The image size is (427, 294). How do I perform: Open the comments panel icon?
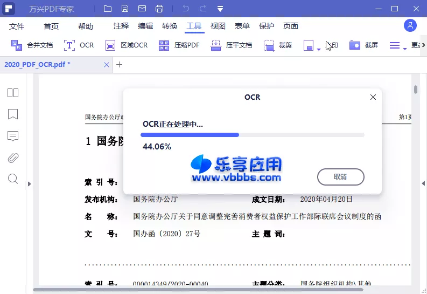[13, 136]
